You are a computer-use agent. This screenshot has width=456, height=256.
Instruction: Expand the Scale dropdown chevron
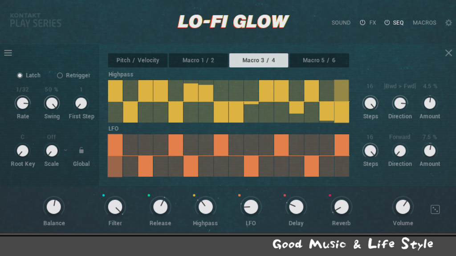(65, 150)
